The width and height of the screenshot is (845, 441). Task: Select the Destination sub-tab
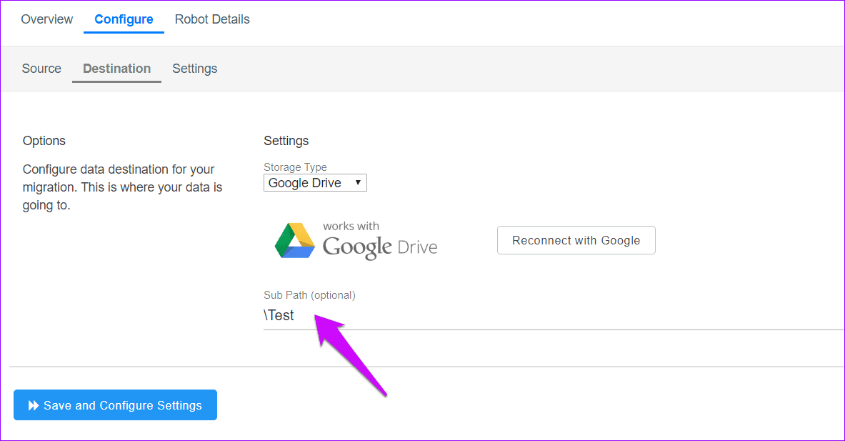click(117, 69)
